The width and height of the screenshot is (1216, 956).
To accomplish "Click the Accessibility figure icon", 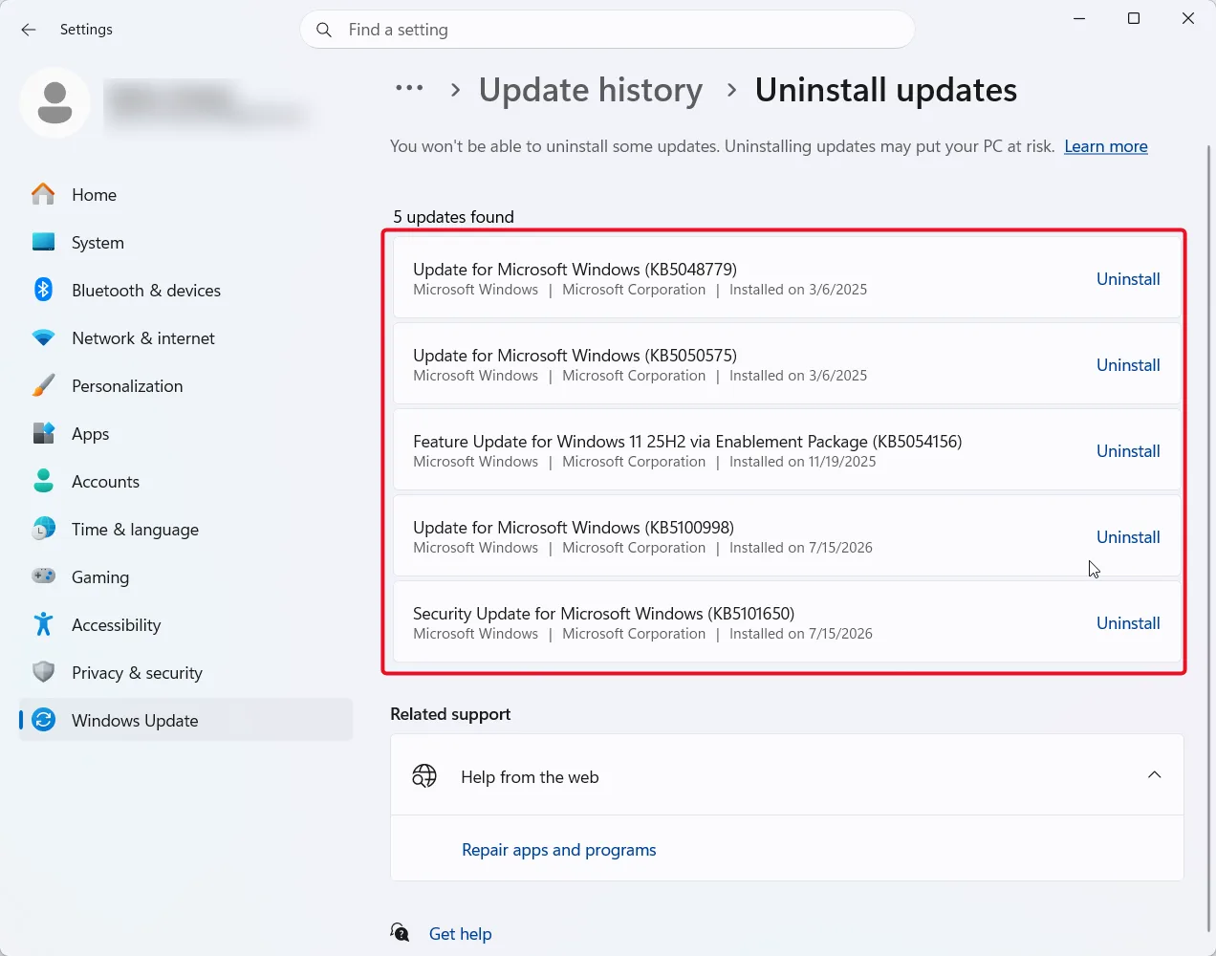I will (43, 624).
